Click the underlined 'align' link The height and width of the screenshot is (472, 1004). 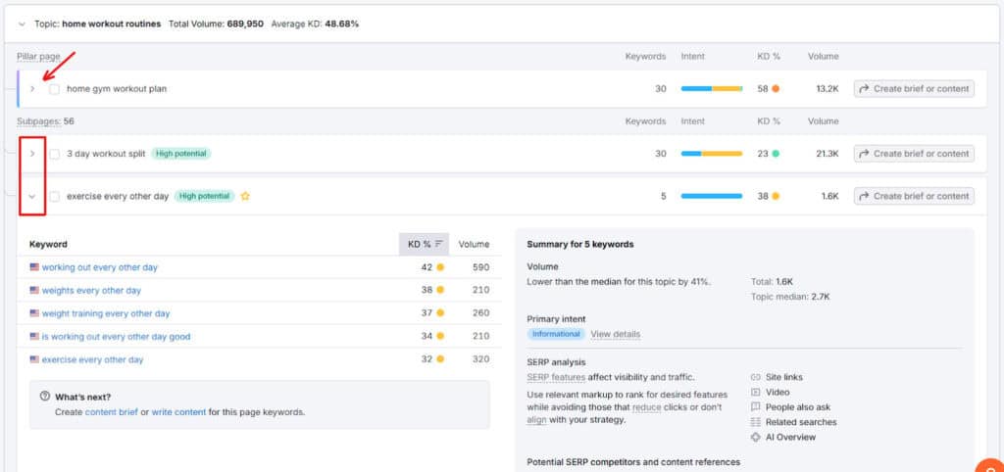[x=536, y=420]
